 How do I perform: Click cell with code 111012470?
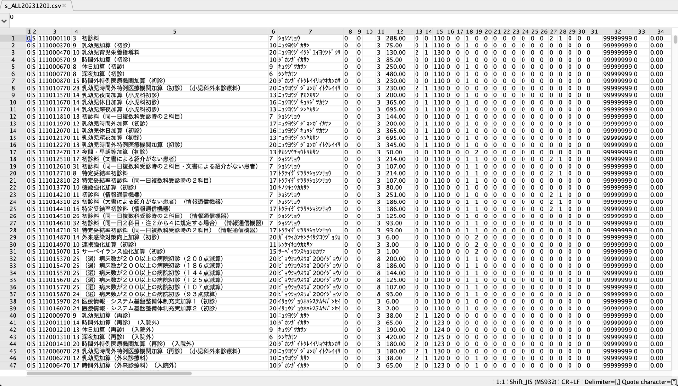pyautogui.click(x=54, y=152)
